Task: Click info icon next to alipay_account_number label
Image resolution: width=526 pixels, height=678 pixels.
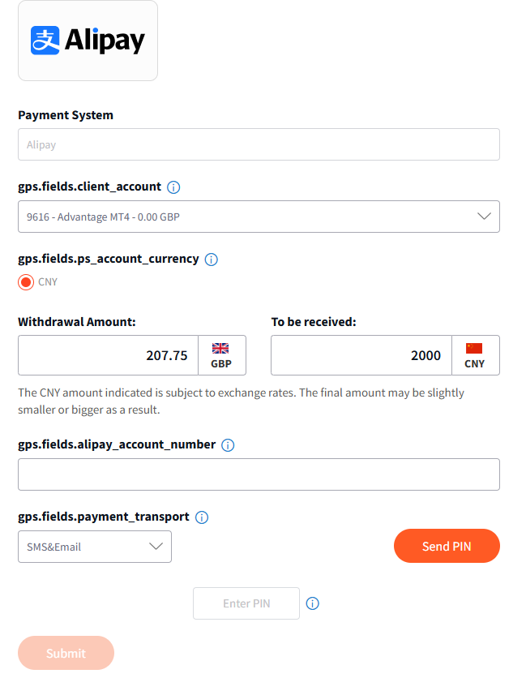Action: point(228,445)
